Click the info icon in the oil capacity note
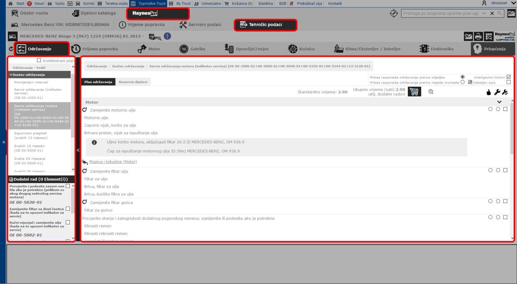Viewport: 517px width, 284px height. click(94, 142)
